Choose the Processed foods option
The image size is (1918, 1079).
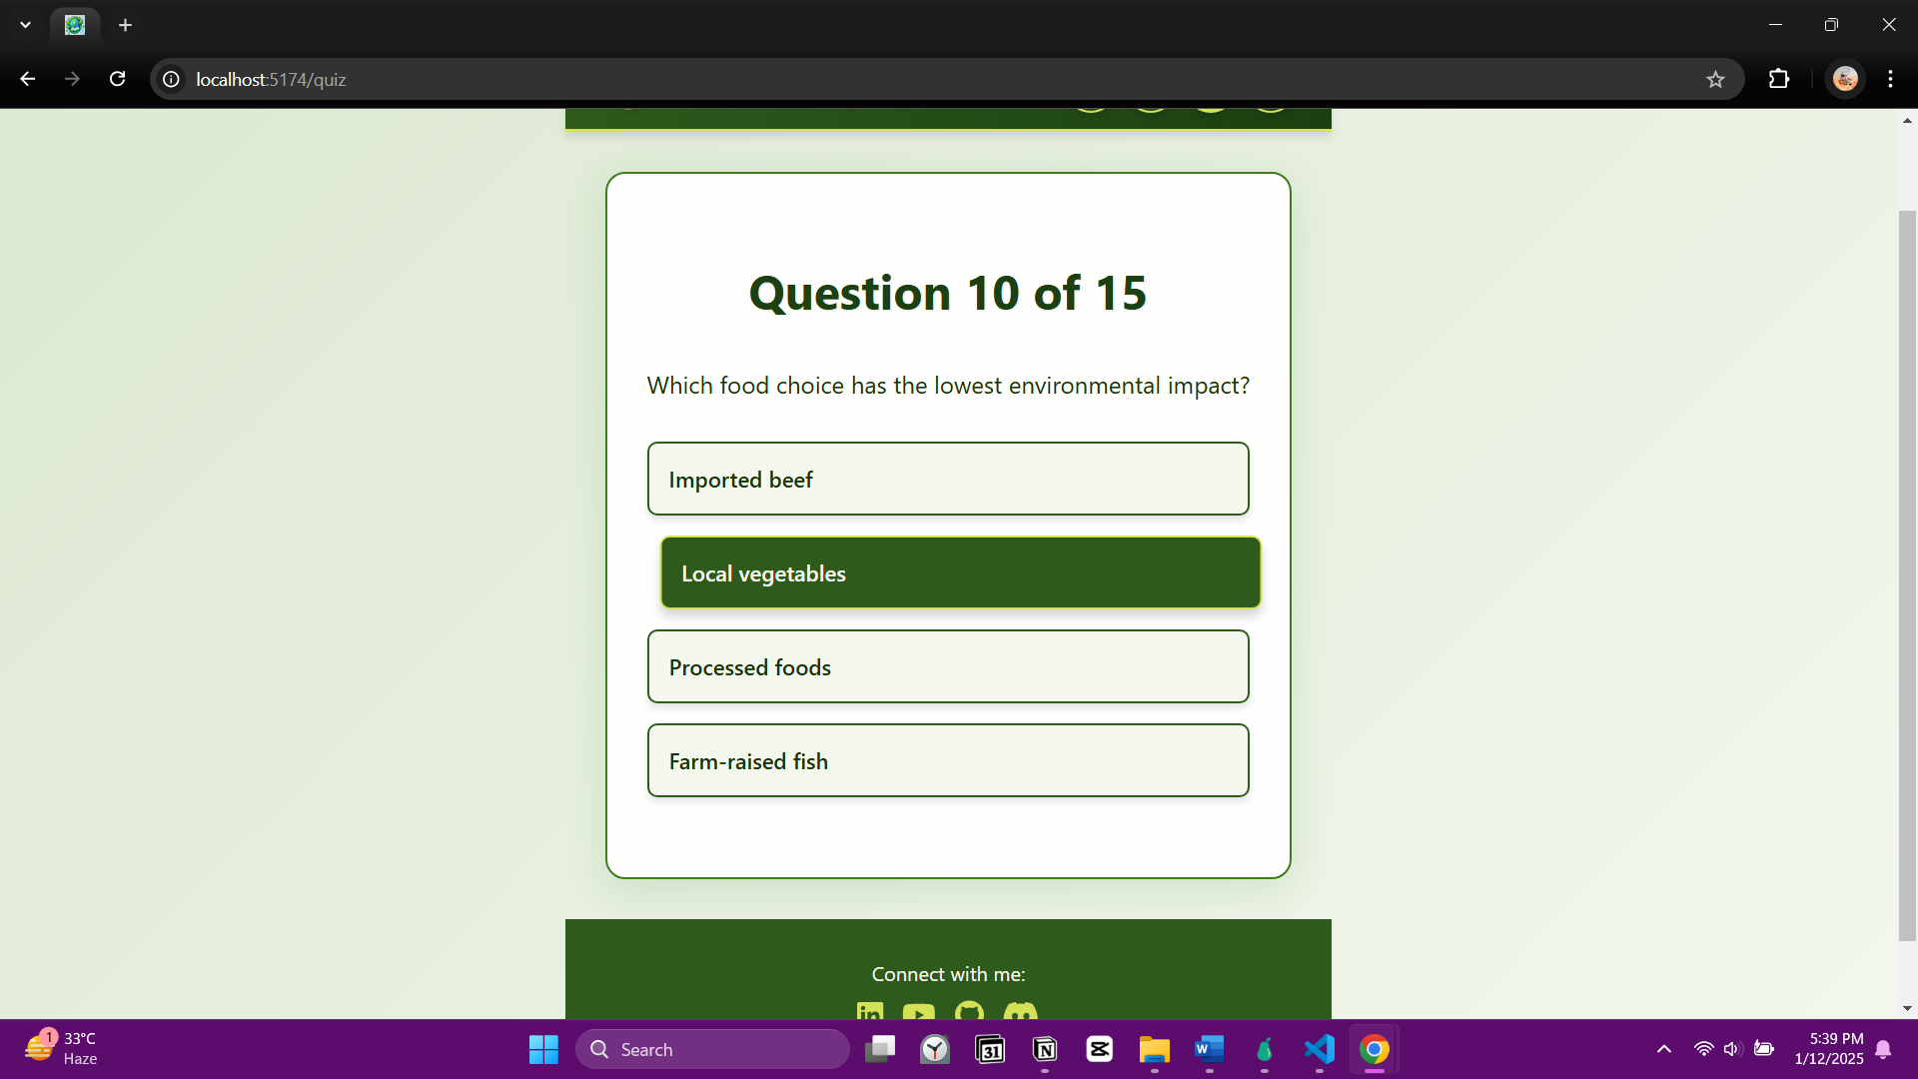pos(947,666)
